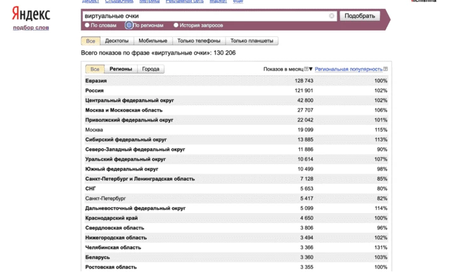Click the 114% regional popularity value
Image resolution: width=464 pixels, height=272 pixels.
[381, 208]
